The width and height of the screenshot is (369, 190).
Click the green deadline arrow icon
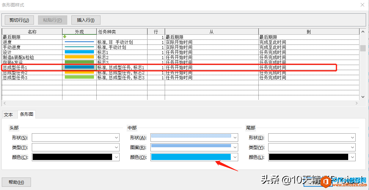(65, 37)
